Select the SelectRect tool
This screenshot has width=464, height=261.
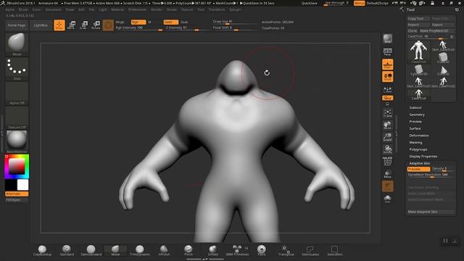335,250
